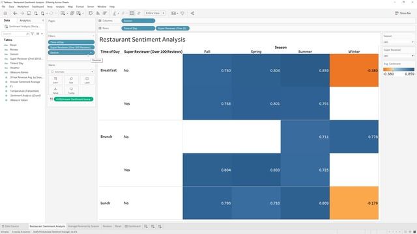
Task: Click the Duplicate sheet toolbar icon
Action: coord(72,13)
